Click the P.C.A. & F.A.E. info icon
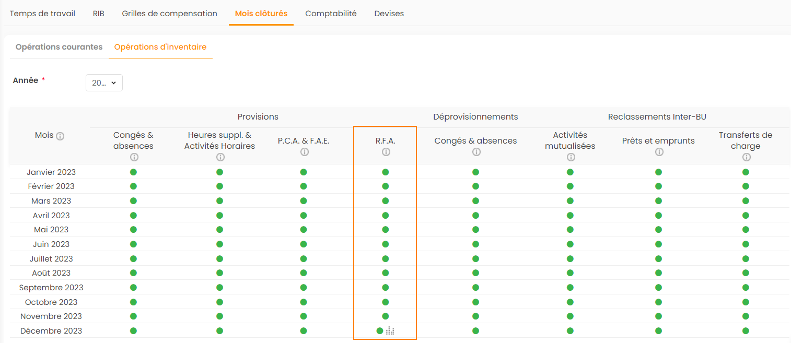 point(304,152)
